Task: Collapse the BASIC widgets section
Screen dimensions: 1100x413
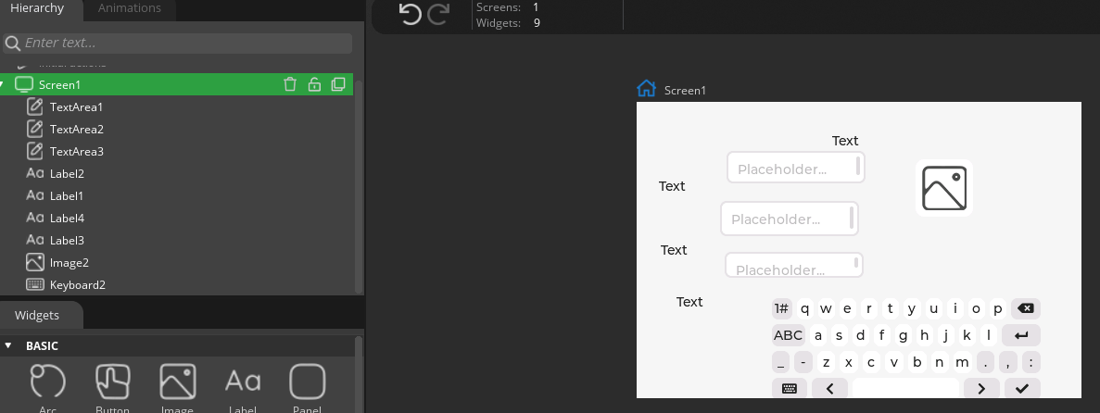Action: 8,345
